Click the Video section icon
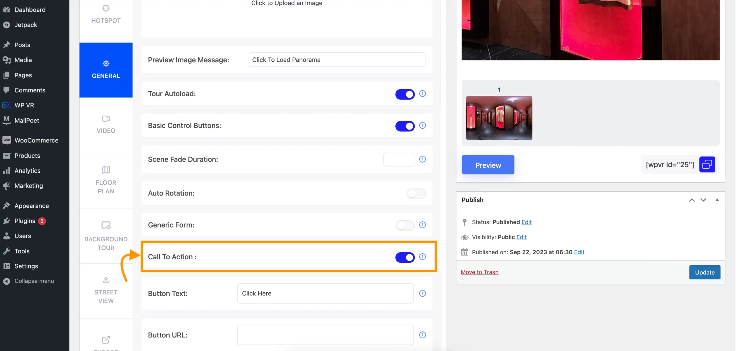Screen dimensions: 736x351 (106, 119)
